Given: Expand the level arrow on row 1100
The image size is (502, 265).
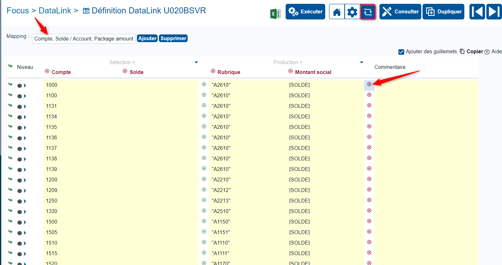Looking at the screenshot, I should pyautogui.click(x=25, y=96).
